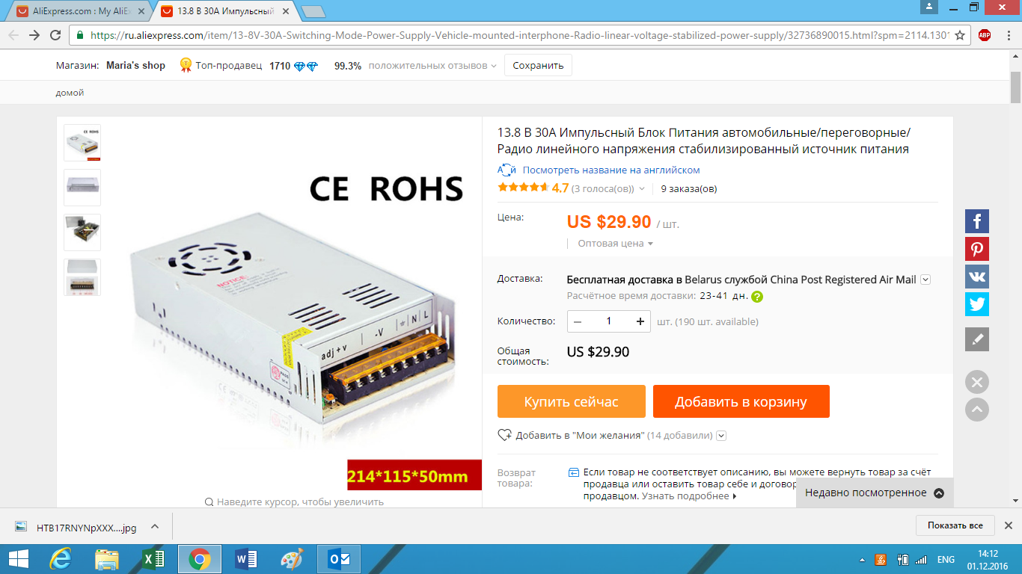Expand the Недавно посмотренное panel
Screen dimensions: 1022x574
[x=875, y=493]
